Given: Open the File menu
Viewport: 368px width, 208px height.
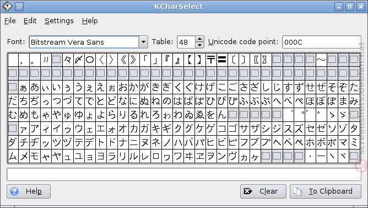Looking at the screenshot, I should tap(10, 21).
